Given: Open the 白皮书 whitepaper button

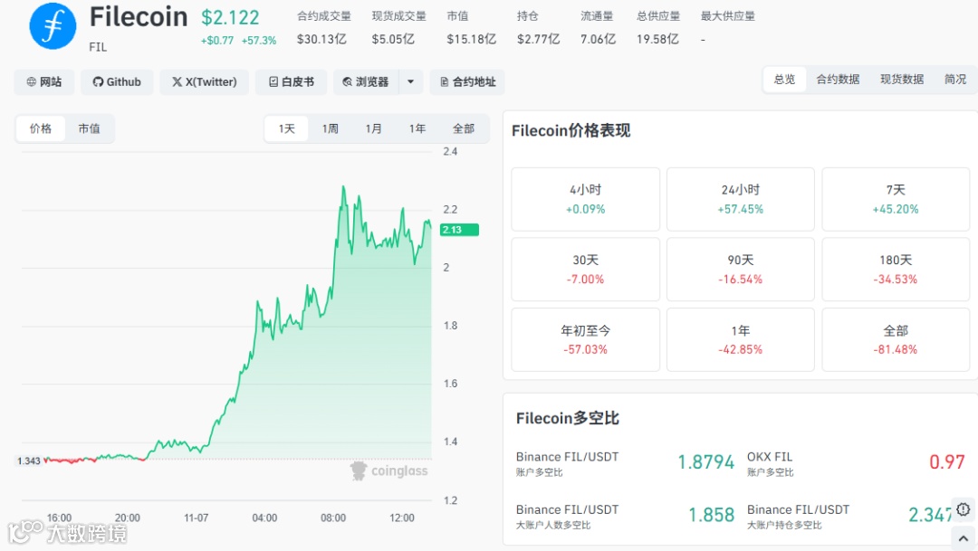Looking at the screenshot, I should tap(292, 81).
